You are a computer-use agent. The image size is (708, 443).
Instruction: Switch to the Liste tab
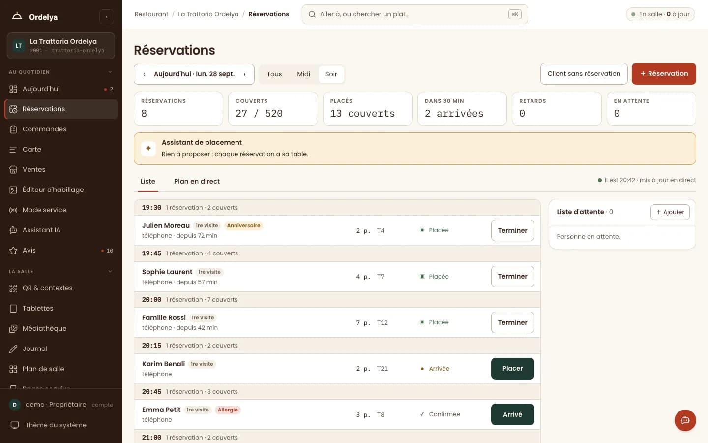click(x=148, y=182)
